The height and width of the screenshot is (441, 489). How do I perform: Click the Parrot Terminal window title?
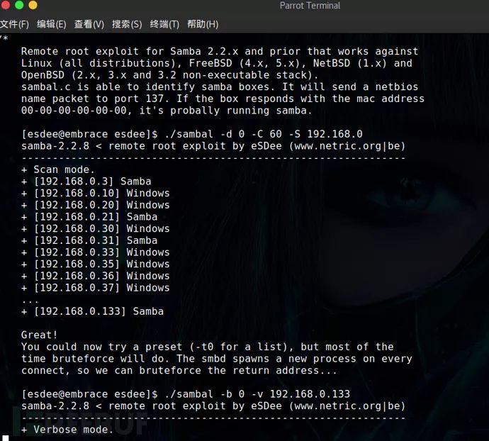coord(310,6)
